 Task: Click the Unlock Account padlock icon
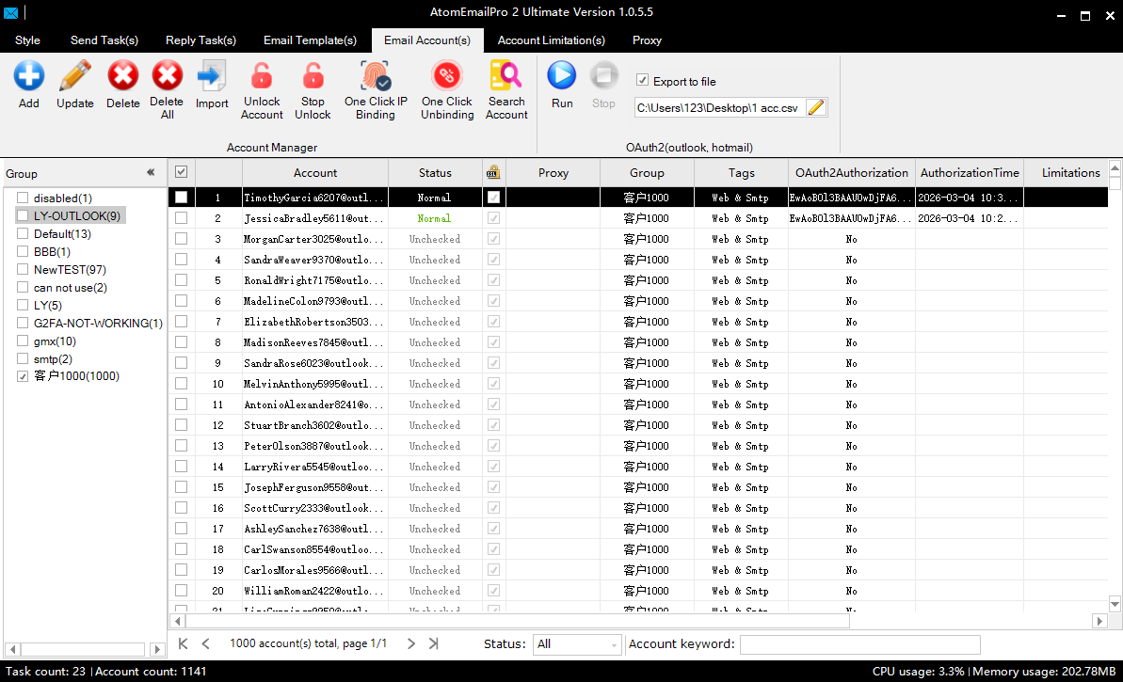pos(262,75)
